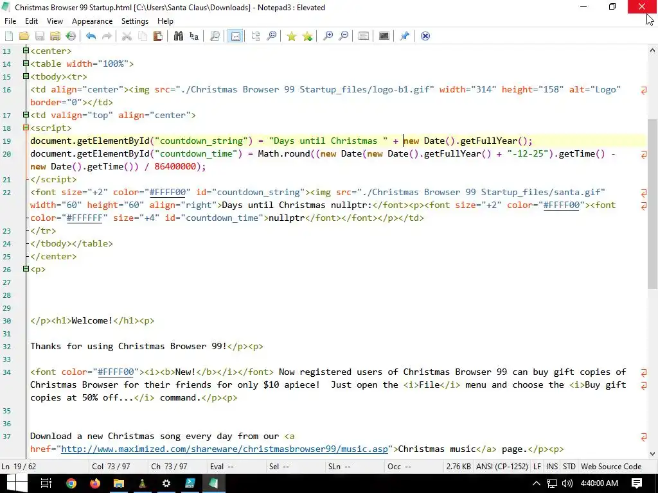The image size is (658, 493).
Task: Collapse the fold at line 17 td tag
Action: click(26, 115)
